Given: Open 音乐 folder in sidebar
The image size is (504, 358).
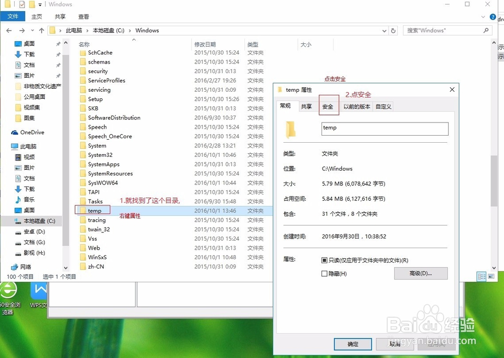Looking at the screenshot, I should pos(25,200).
